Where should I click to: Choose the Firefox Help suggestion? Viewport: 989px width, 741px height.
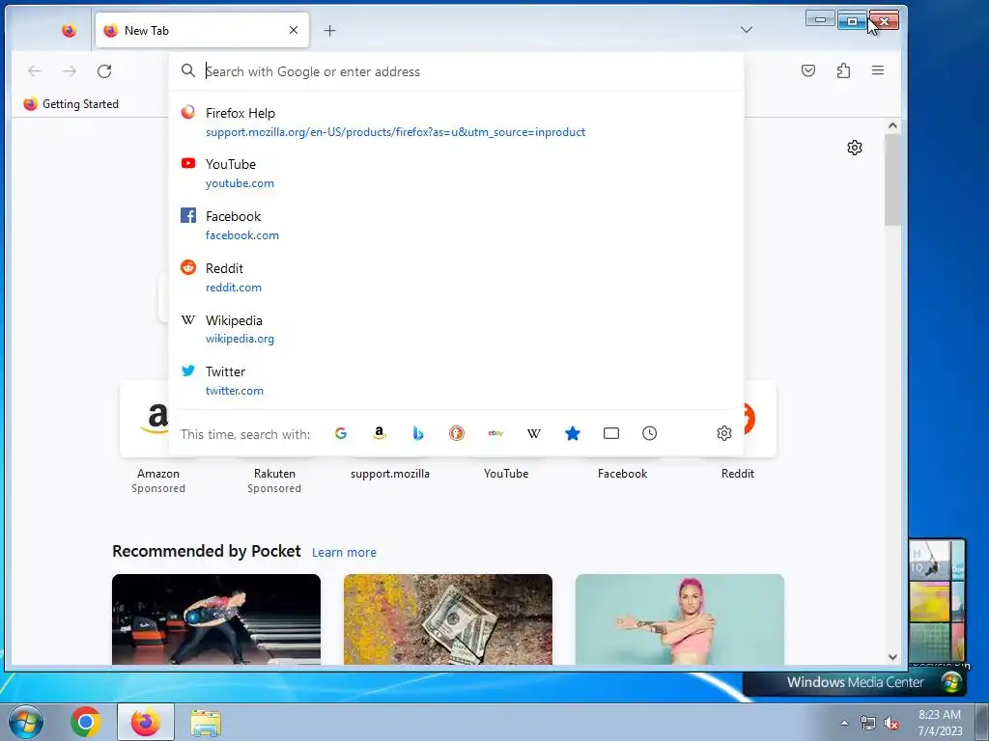pyautogui.click(x=456, y=123)
